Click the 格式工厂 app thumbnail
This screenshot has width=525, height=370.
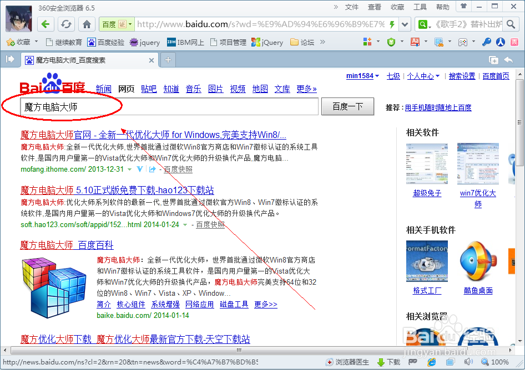[x=427, y=261]
